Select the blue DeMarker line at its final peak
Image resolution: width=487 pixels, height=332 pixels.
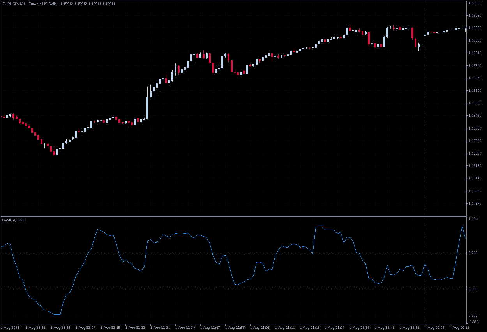coord(462,226)
